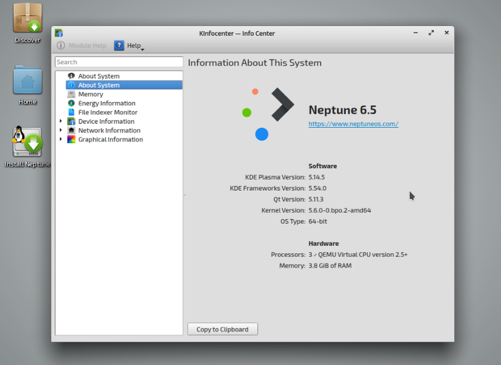The height and width of the screenshot is (365, 501).
Task: Click the Neptune logo image
Action: click(x=268, y=114)
